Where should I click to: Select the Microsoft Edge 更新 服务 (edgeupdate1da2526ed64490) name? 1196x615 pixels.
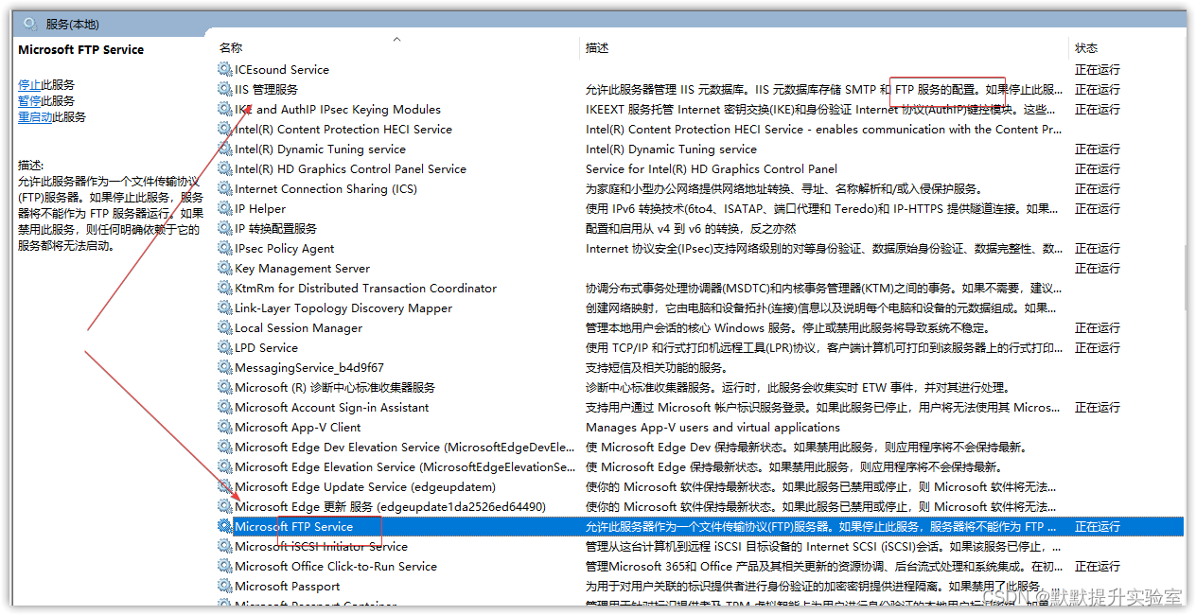(x=390, y=506)
